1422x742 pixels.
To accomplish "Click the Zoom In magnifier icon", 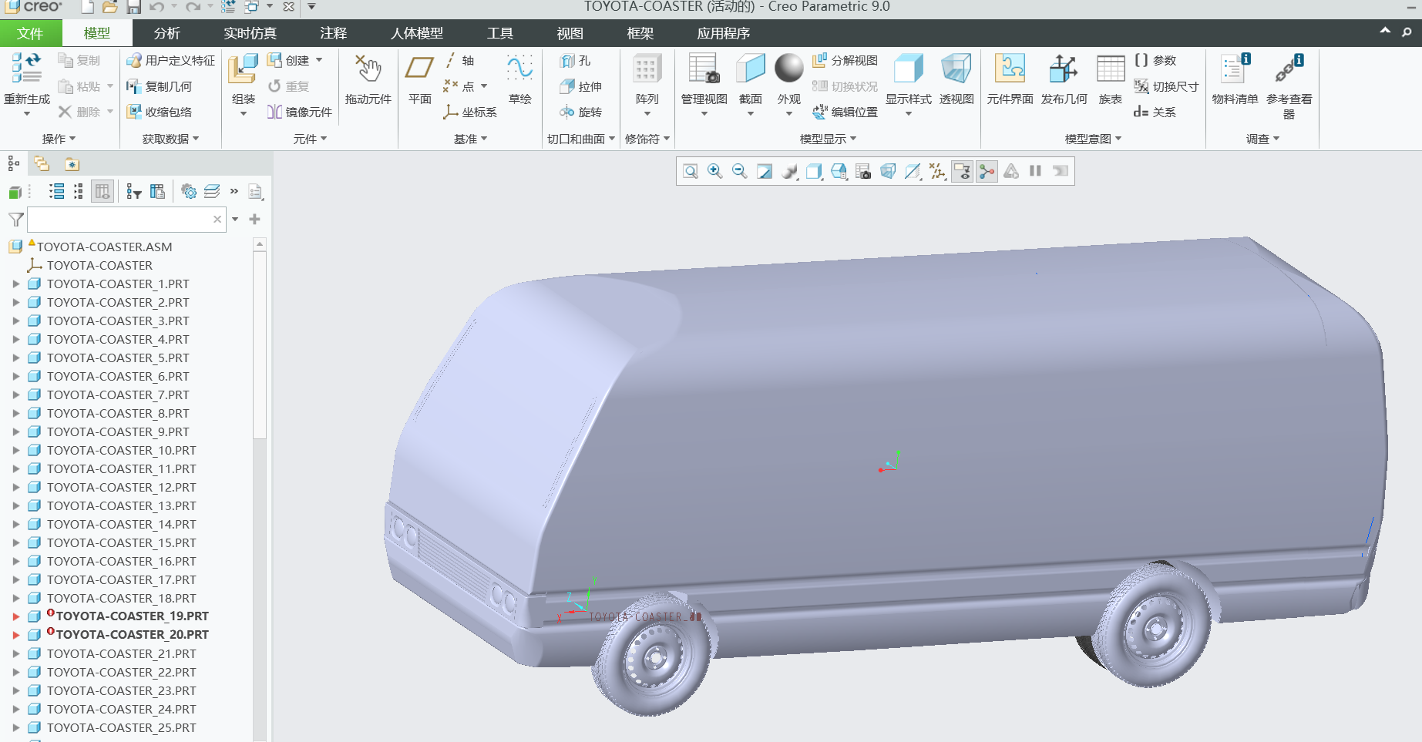I will coord(715,171).
